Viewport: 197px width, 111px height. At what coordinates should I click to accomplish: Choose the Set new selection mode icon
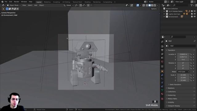pyautogui.click(x=7, y=9)
